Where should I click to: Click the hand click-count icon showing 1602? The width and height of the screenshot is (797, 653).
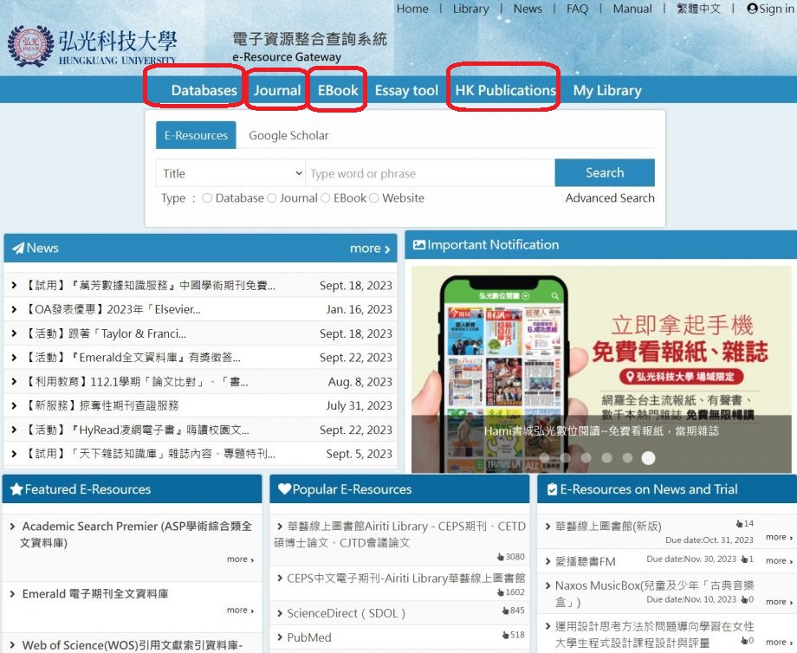500,592
